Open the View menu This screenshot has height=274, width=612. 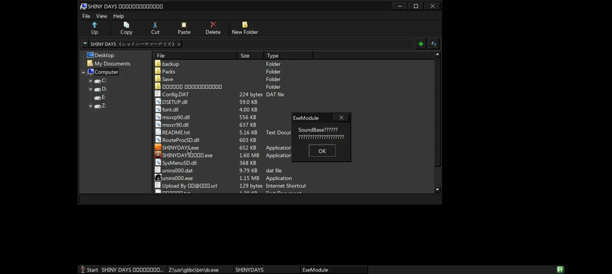pos(101,16)
